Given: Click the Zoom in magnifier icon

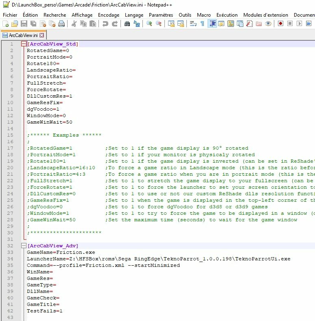Looking at the screenshot, I should 149,24.
